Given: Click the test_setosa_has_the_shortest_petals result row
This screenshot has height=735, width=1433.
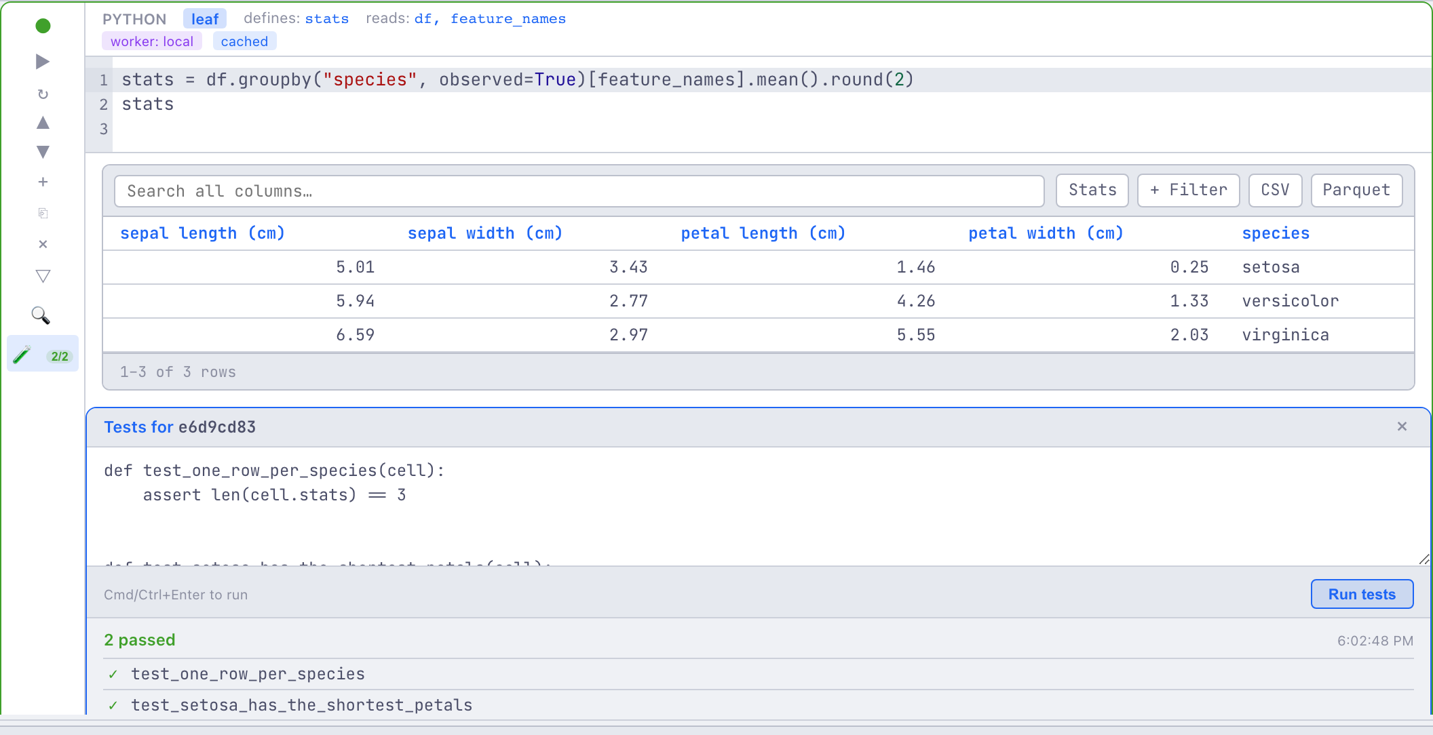Looking at the screenshot, I should point(759,705).
